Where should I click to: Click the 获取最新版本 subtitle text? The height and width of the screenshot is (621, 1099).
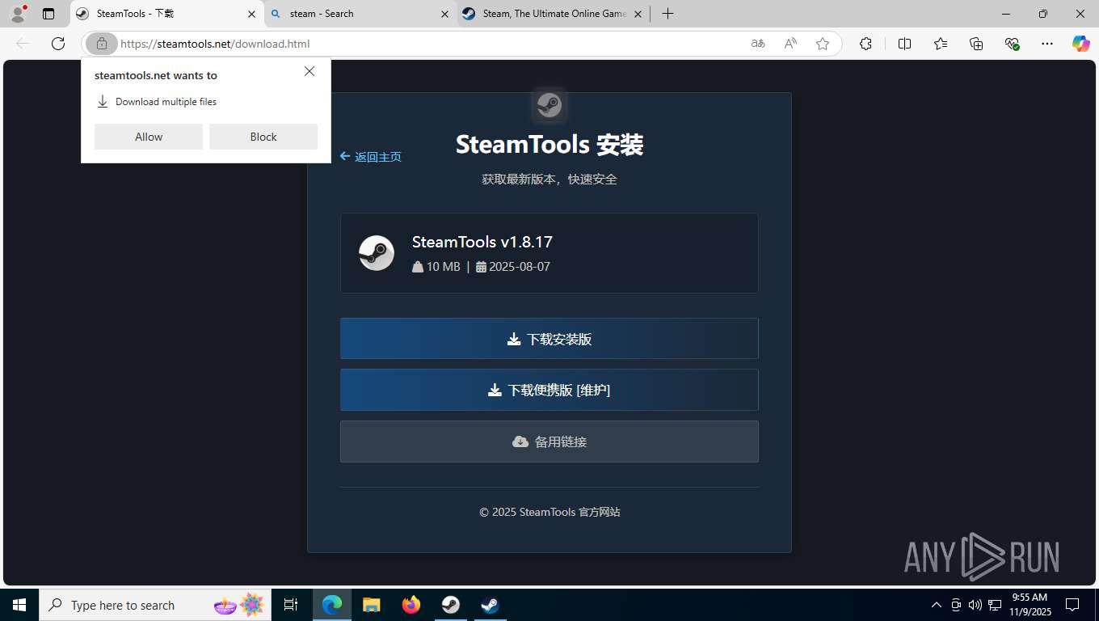tap(549, 180)
